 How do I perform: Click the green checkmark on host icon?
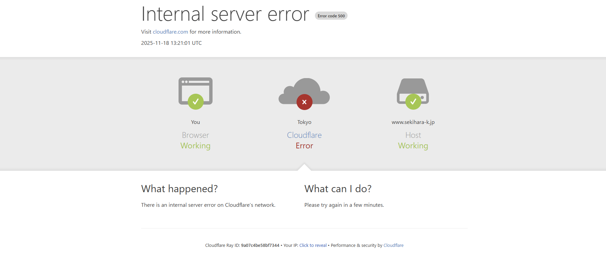tap(413, 102)
